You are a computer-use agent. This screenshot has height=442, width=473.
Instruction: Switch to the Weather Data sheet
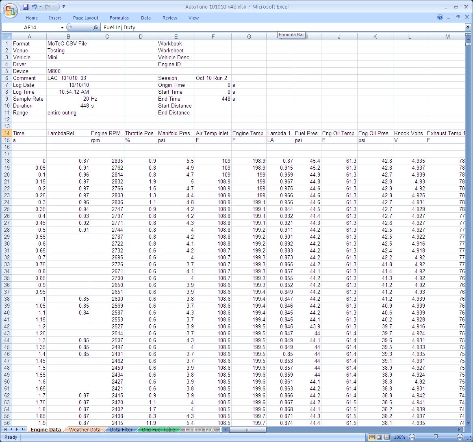click(85, 429)
